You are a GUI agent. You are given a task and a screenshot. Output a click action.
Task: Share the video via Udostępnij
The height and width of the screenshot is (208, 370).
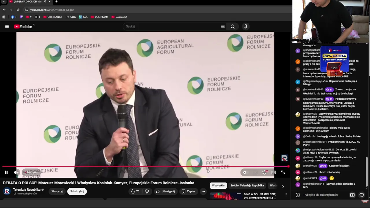tap(165, 192)
